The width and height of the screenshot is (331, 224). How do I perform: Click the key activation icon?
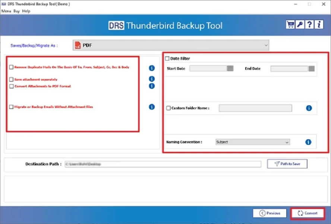coord(300,24)
